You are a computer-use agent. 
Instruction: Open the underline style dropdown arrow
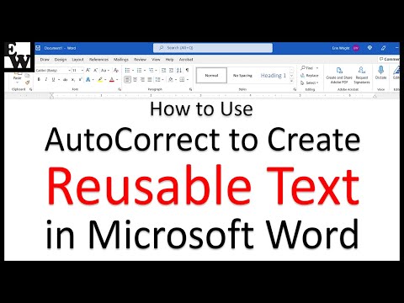(59, 80)
